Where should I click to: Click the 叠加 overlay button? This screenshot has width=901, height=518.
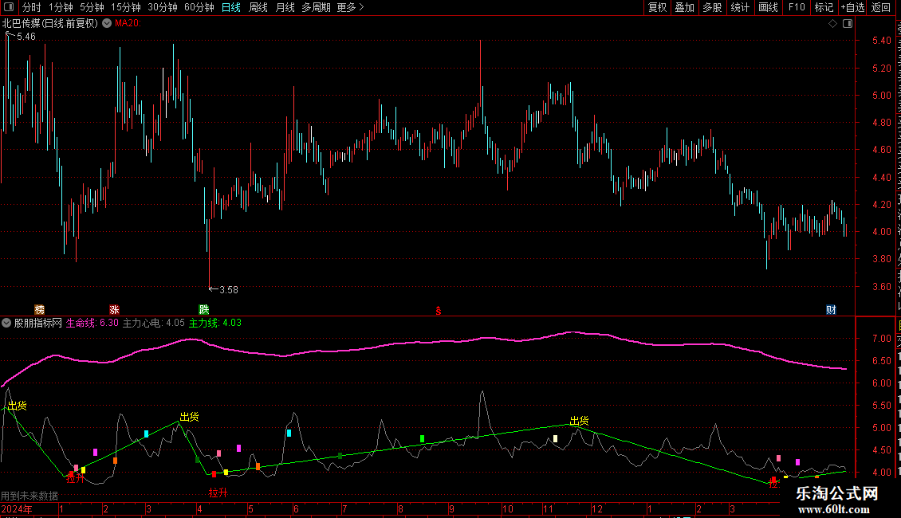click(x=685, y=7)
